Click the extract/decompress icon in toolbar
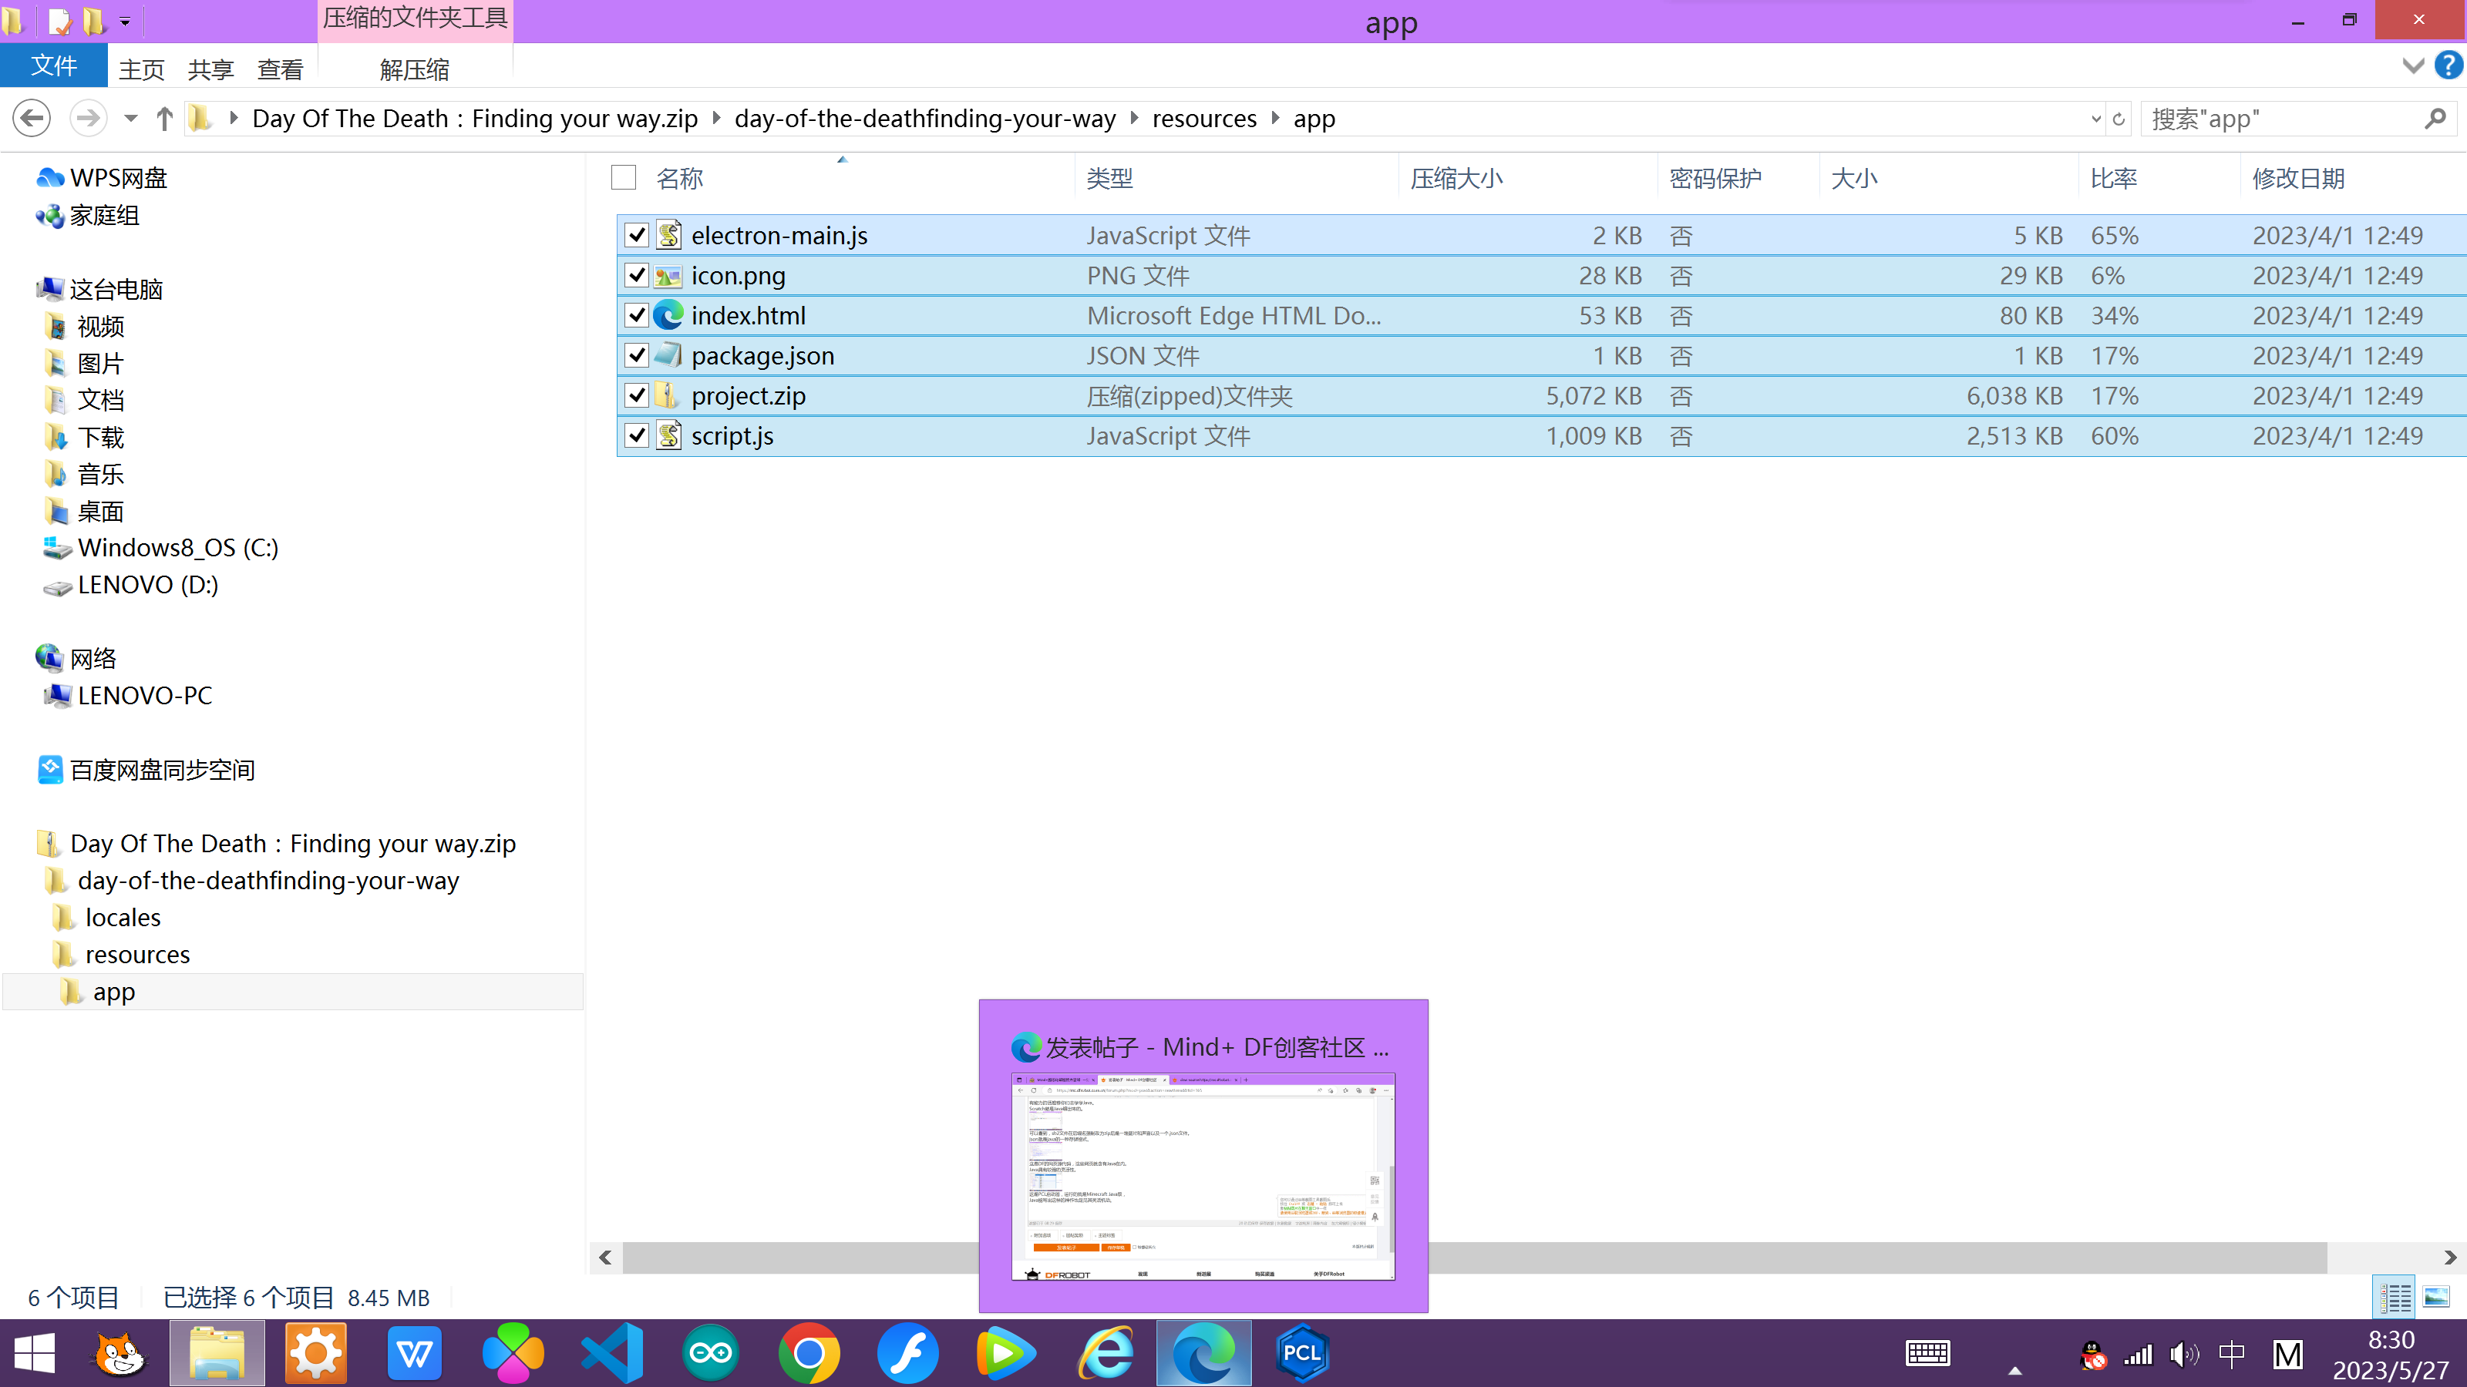This screenshot has height=1387, width=2467. 413,69
